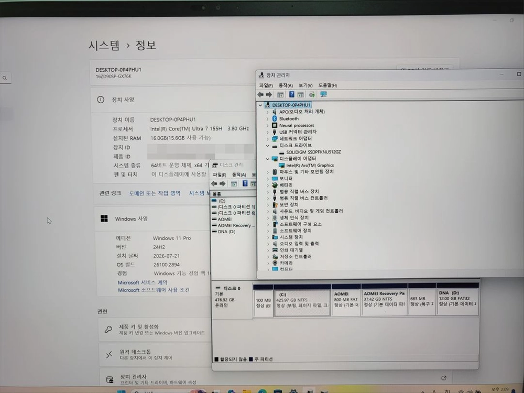Open 동작(A) menu in Device Manager
Viewport: 524px width, 393px height.
(286, 85)
